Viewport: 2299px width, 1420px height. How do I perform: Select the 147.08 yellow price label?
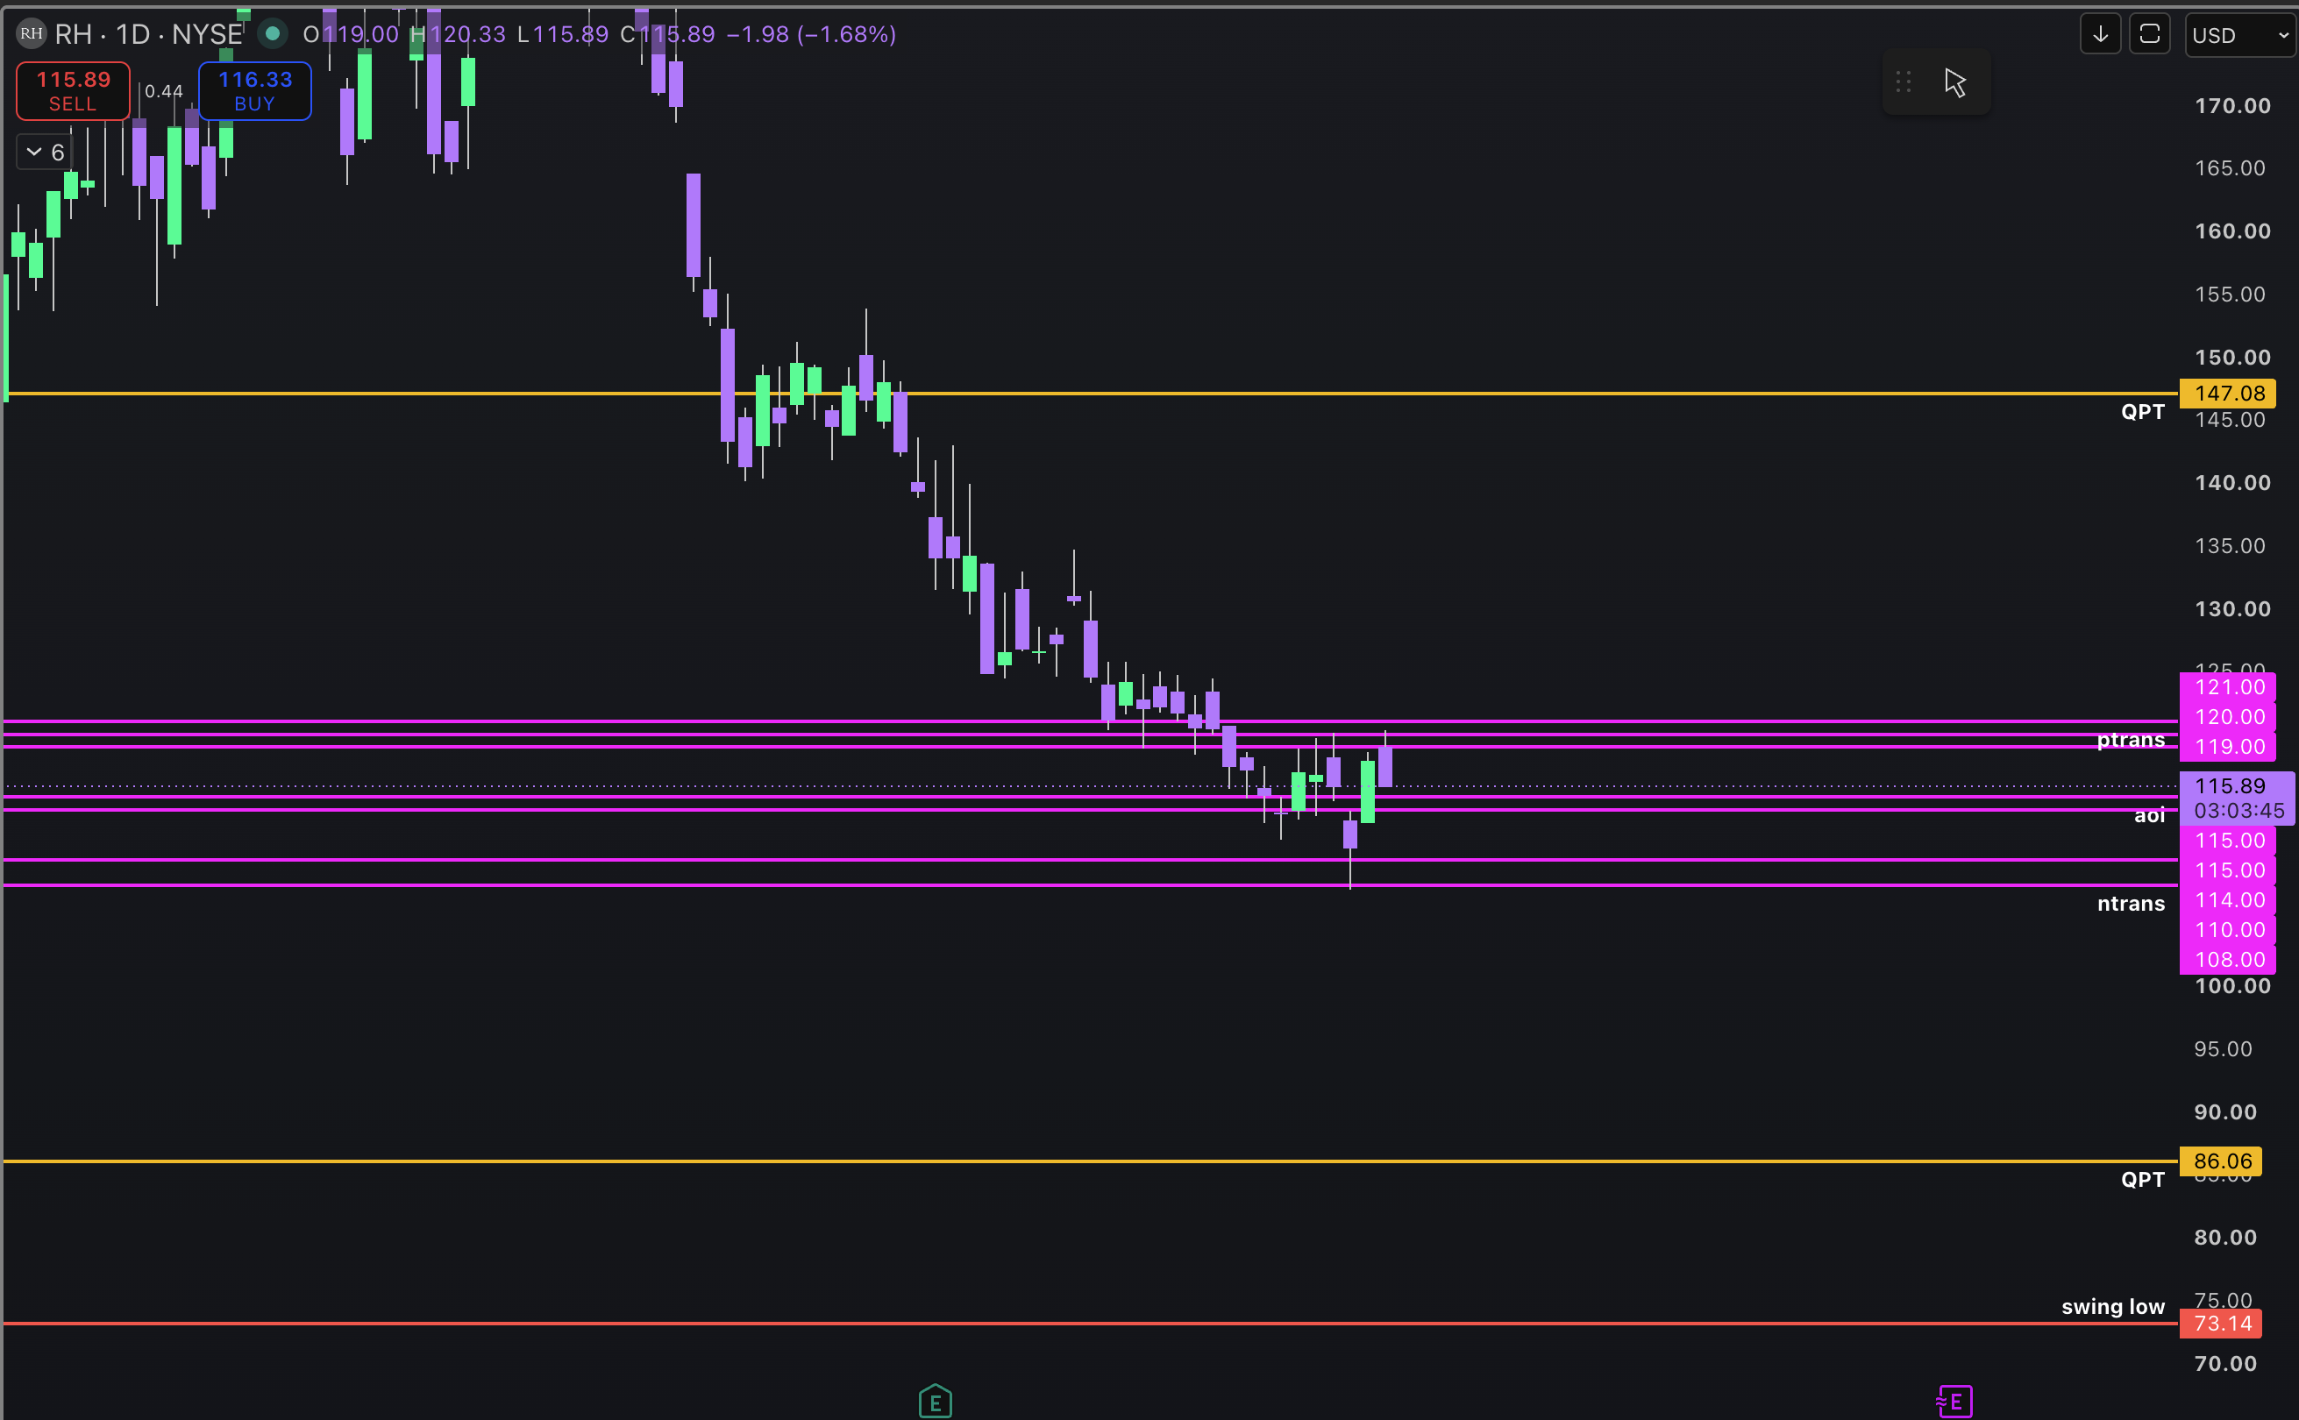pyautogui.click(x=2228, y=394)
